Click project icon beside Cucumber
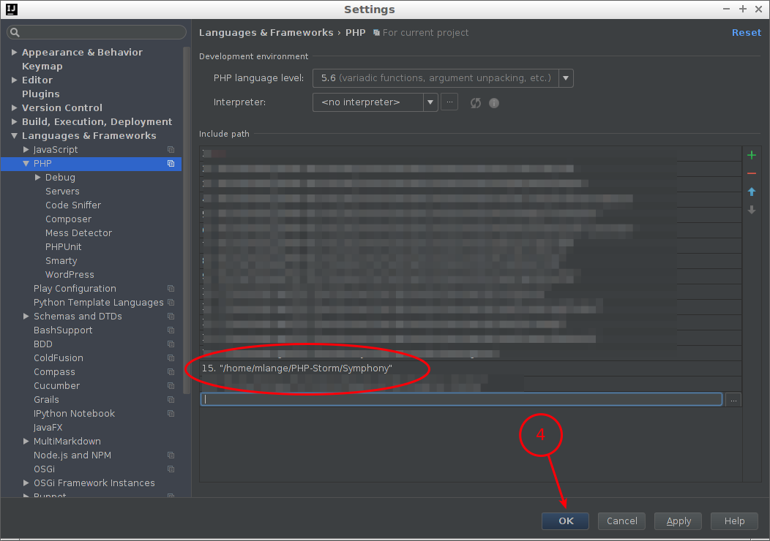Image resolution: width=770 pixels, height=541 pixels. [x=171, y=385]
